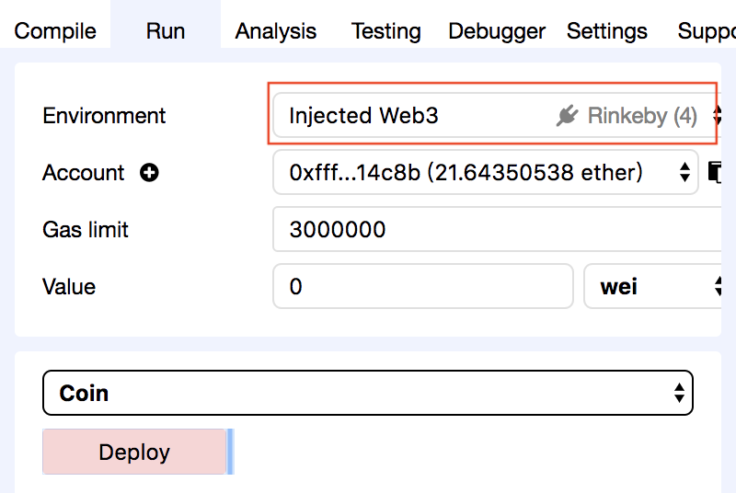736x493 pixels.
Task: Click the arrows on the Coin selector
Action: pos(679,393)
